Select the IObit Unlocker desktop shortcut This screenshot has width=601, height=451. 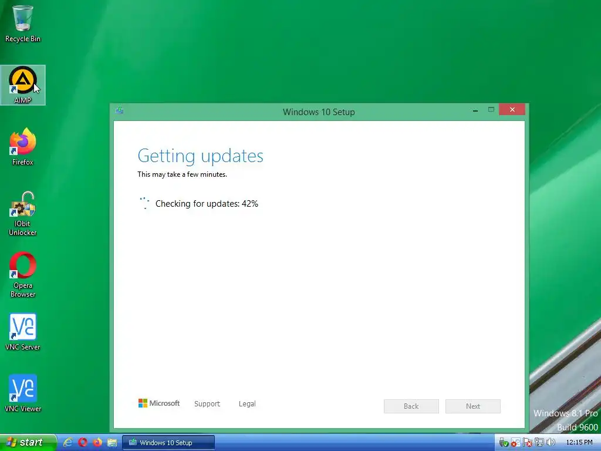click(x=23, y=214)
